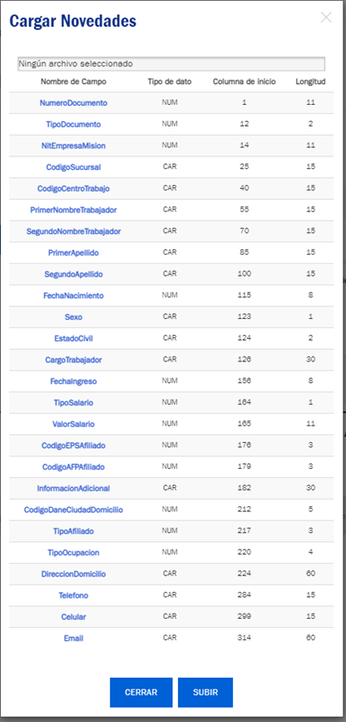The image size is (346, 722).
Task: Click the CodigoDaneCiudadDomicilio link
Action: (74, 510)
